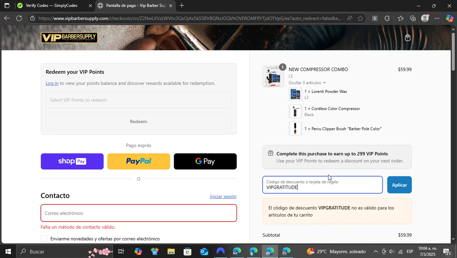This screenshot has height=258, width=457.
Task: Add this page to favorites star
Action: 360,18
